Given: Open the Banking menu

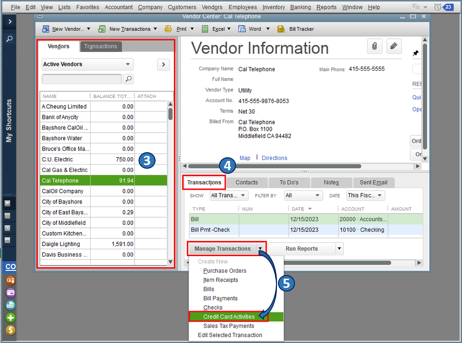Looking at the screenshot, I should 300,7.
